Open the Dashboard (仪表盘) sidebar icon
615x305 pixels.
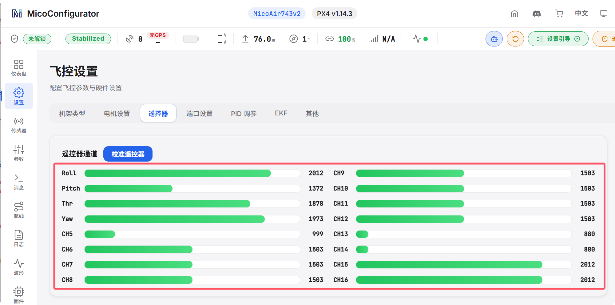pyautogui.click(x=19, y=68)
